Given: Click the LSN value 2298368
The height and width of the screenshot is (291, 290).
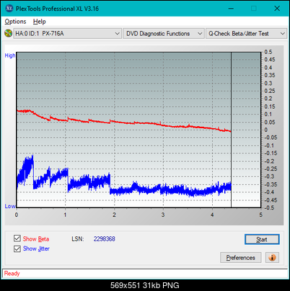Looking at the screenshot, I should [105, 239].
